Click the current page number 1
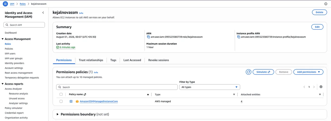This screenshot has width=331, height=121. click(x=309, y=87)
